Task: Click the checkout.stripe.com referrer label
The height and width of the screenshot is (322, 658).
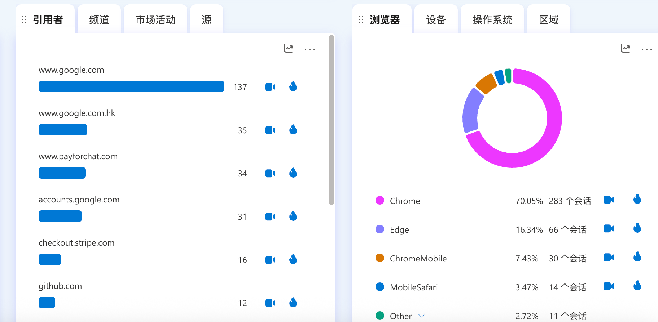Action: 76,243
